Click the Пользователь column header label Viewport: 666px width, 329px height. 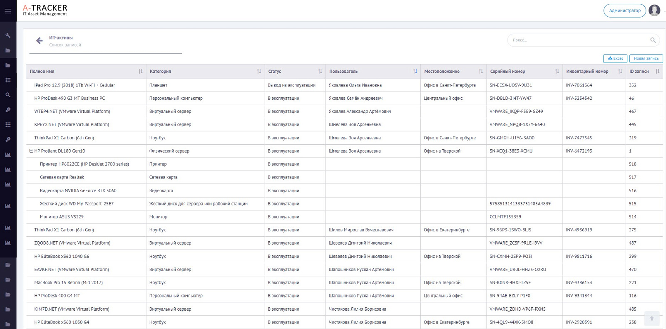click(x=343, y=72)
